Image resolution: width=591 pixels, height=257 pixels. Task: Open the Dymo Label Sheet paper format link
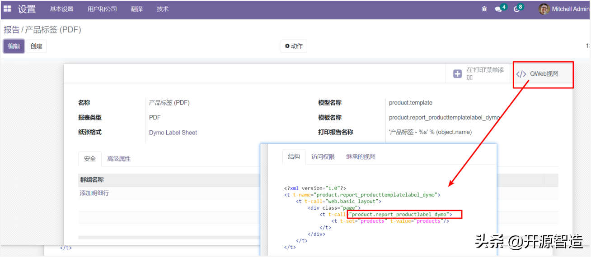click(x=173, y=133)
